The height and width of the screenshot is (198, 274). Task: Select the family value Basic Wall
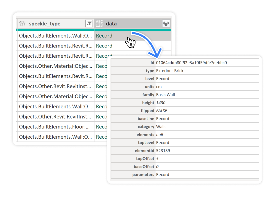(x=165, y=95)
